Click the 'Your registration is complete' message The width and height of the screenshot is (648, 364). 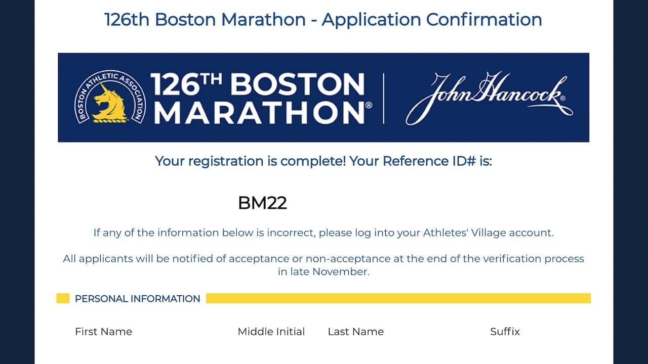[x=323, y=161]
